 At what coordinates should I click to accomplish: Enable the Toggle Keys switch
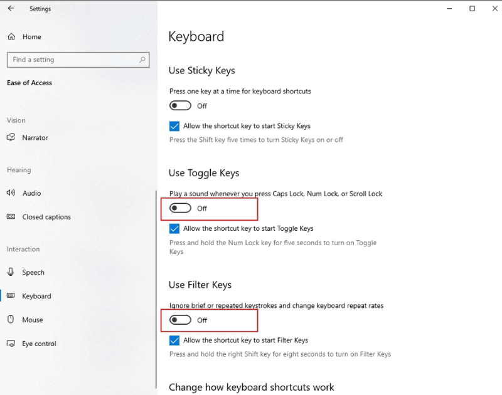click(181, 208)
